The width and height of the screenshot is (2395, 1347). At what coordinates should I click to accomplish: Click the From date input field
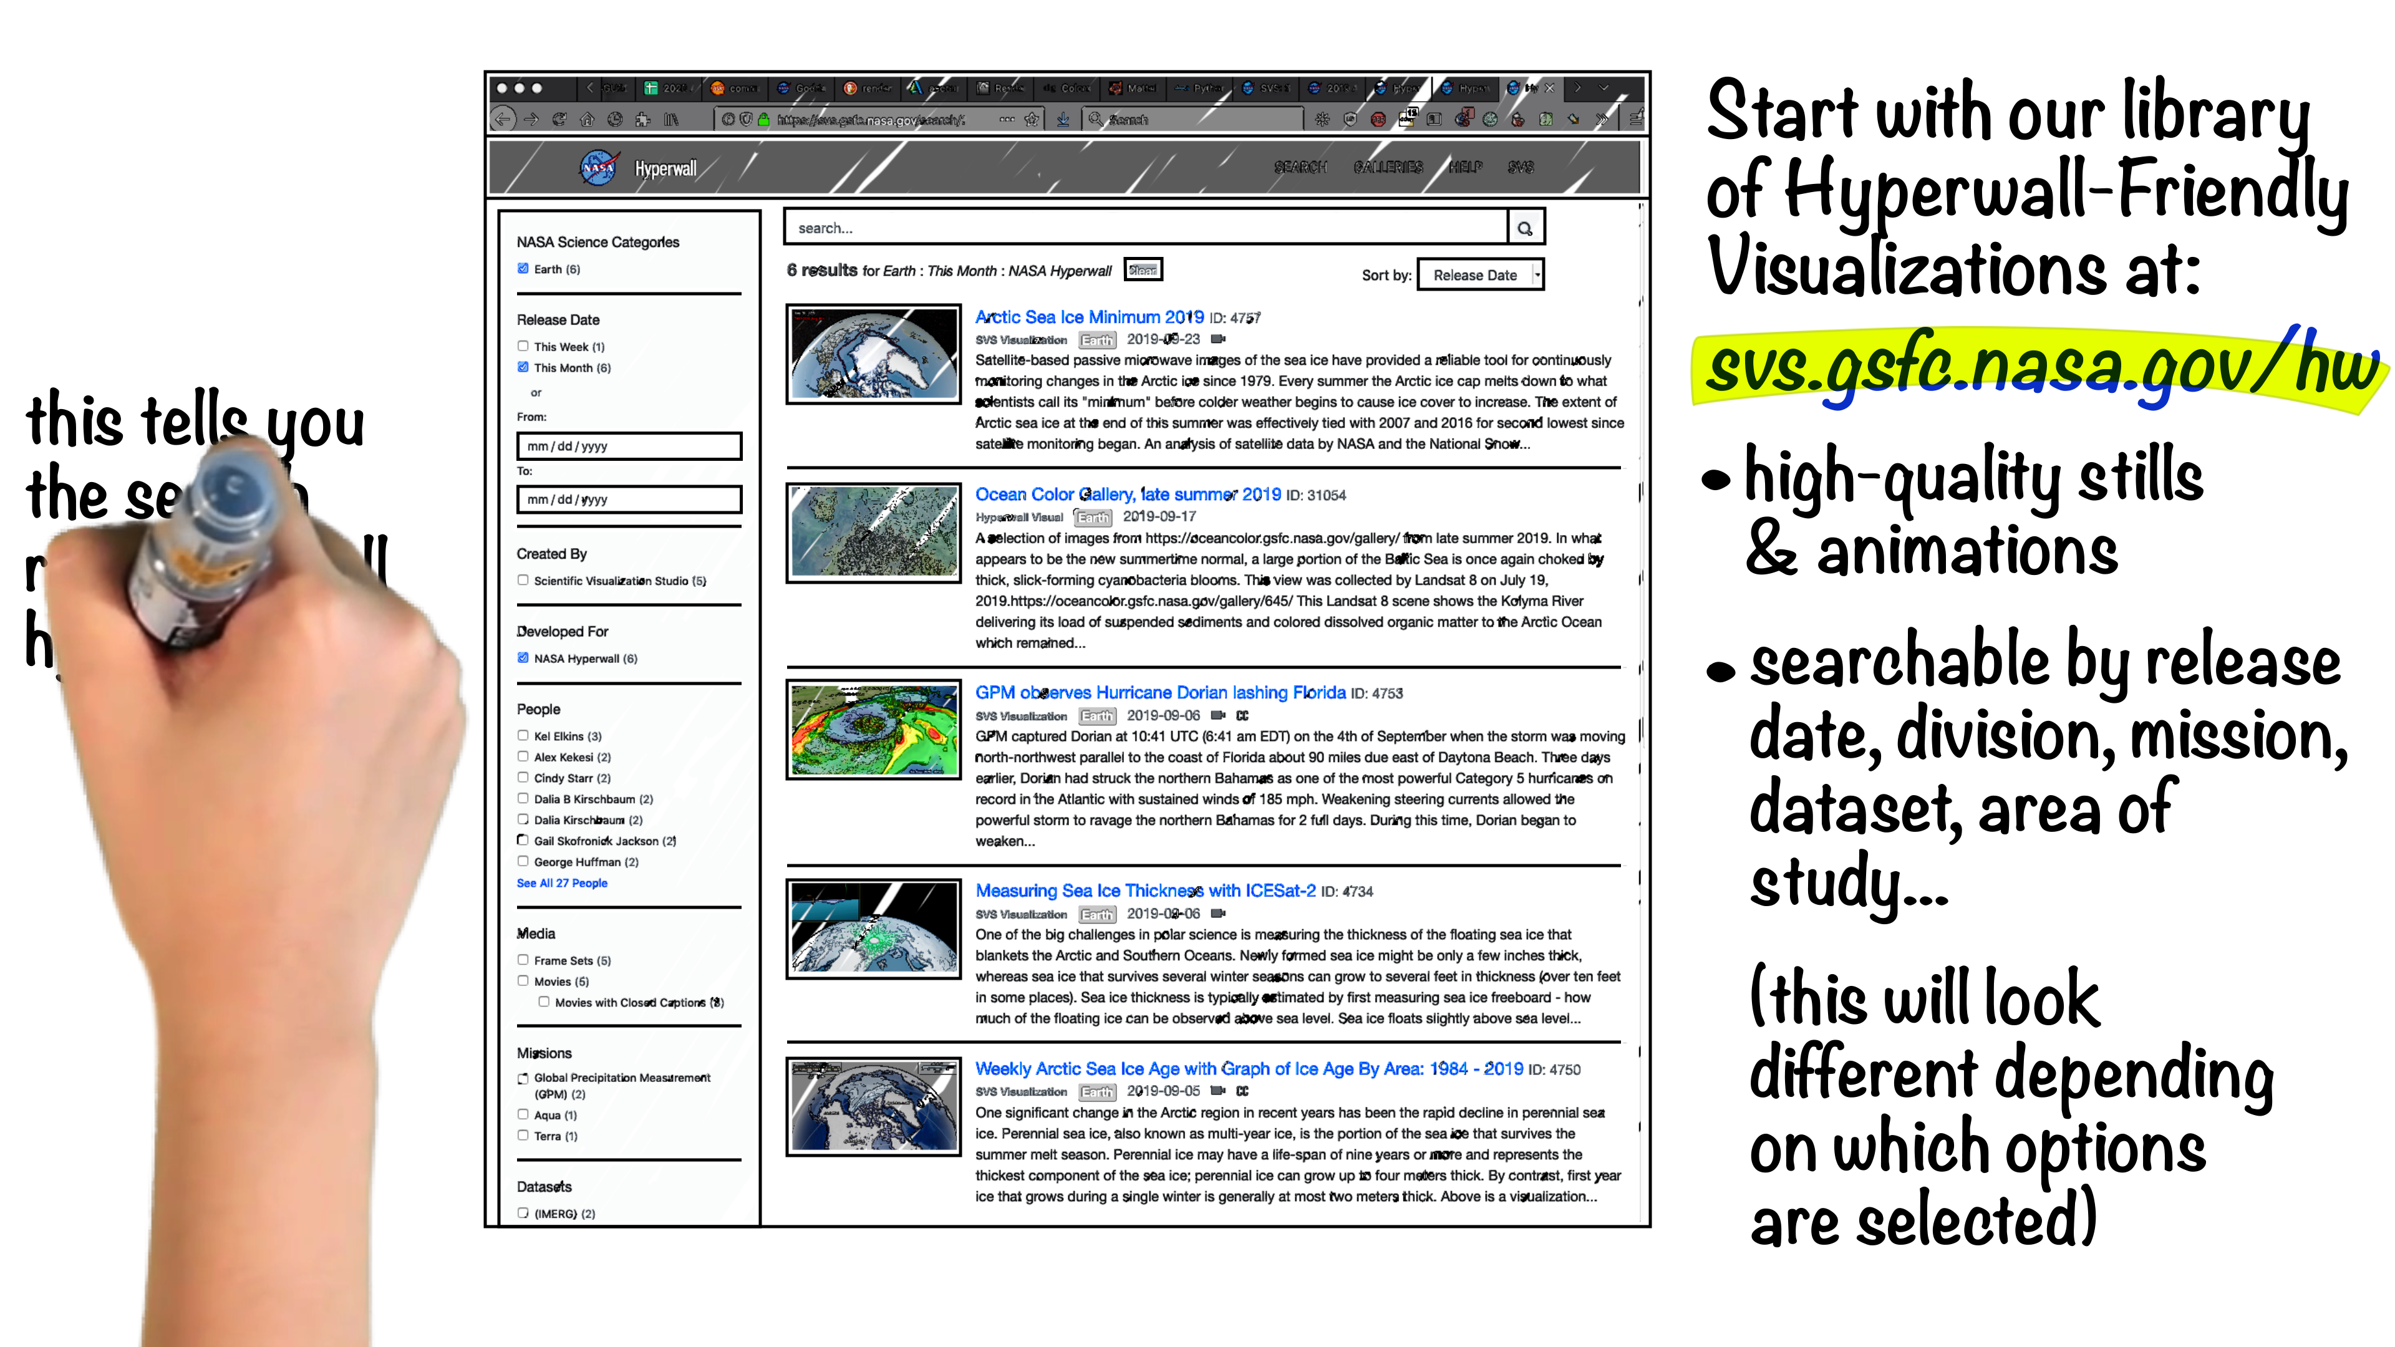(629, 447)
